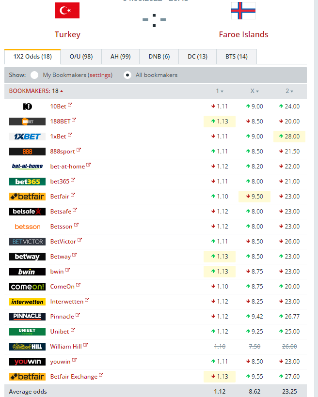Click the BetVictor logo image
This screenshot has width=318, height=397.
pos(27,242)
